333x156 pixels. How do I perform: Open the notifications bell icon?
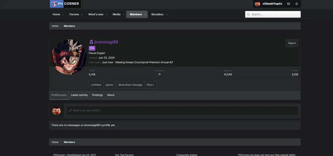tap(297, 4)
